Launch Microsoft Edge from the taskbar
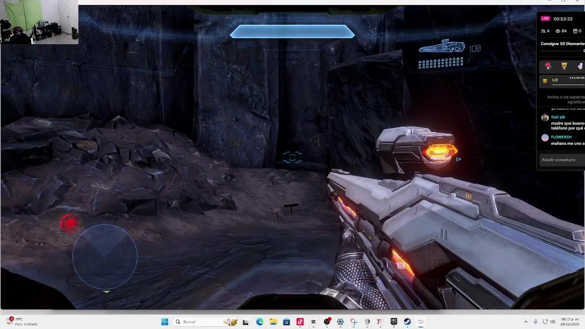 pyautogui.click(x=260, y=322)
